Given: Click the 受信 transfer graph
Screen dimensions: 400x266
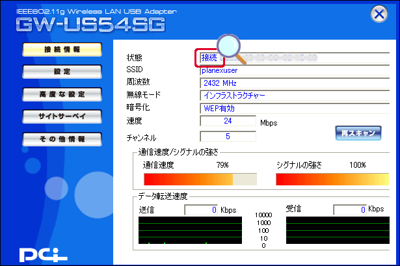Looking at the screenshot, I should tap(338, 230).
